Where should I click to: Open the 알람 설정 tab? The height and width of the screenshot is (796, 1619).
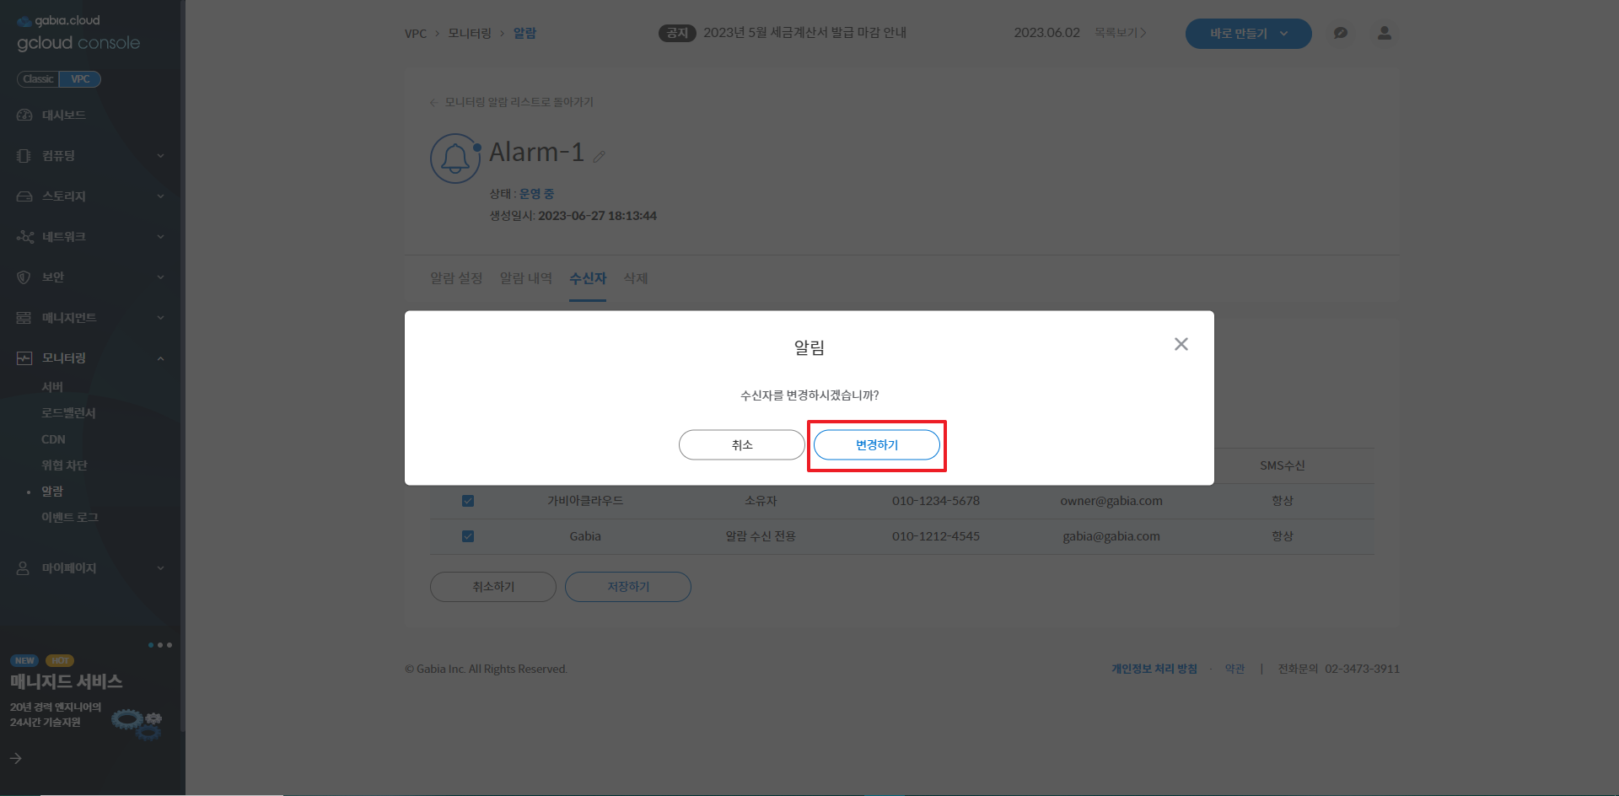click(456, 278)
